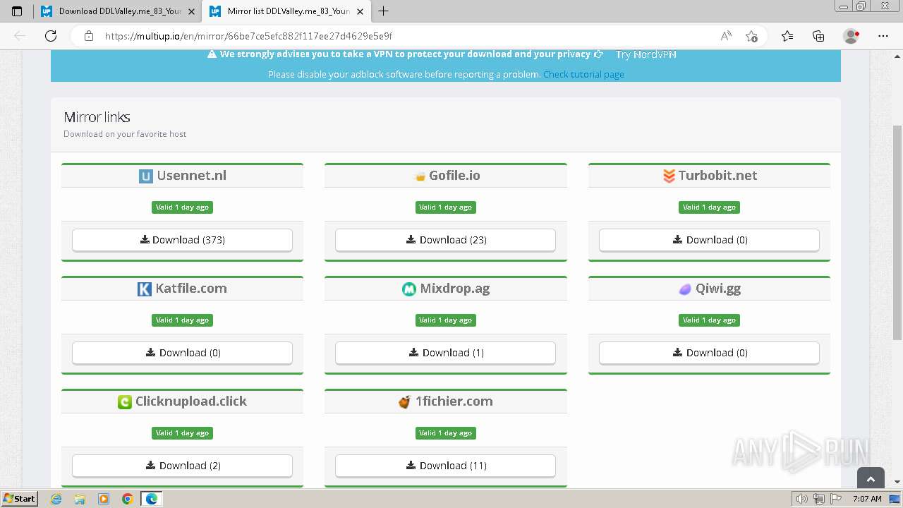Click the 7:07 AM system clock

(866, 499)
